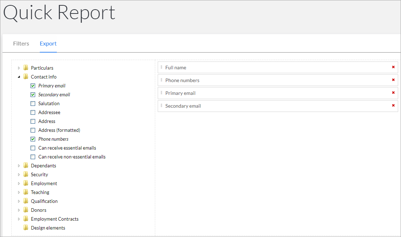The image size is (401, 237).
Task: Click the Particulars tree label
Action: (x=42, y=68)
